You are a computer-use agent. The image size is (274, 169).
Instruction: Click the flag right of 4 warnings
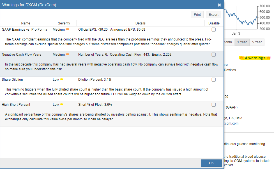(269, 58)
